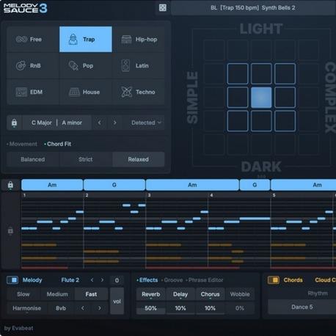Set speed to Fast
336x336 pixels.
click(x=91, y=294)
